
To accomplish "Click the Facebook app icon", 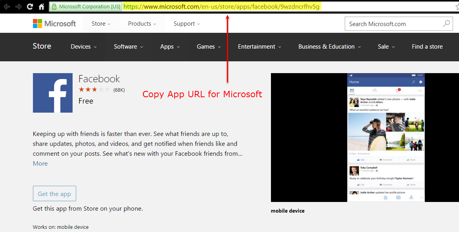I will [x=53, y=93].
